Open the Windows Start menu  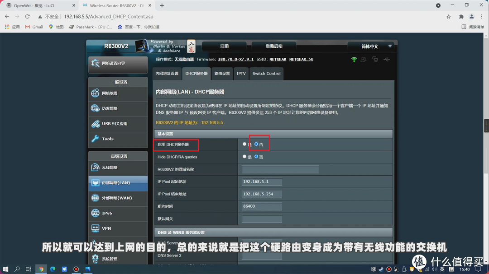[5, 269]
